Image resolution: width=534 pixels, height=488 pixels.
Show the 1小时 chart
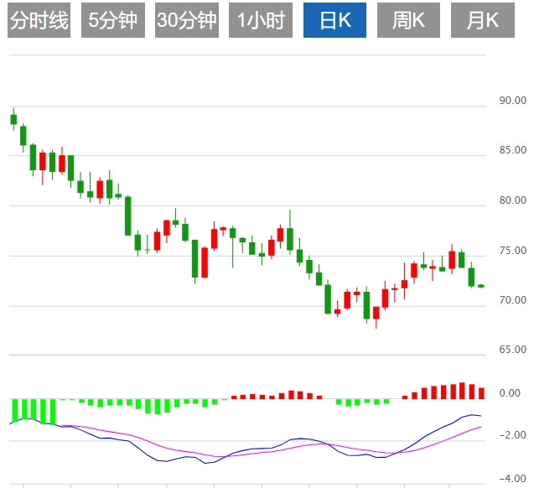(259, 21)
